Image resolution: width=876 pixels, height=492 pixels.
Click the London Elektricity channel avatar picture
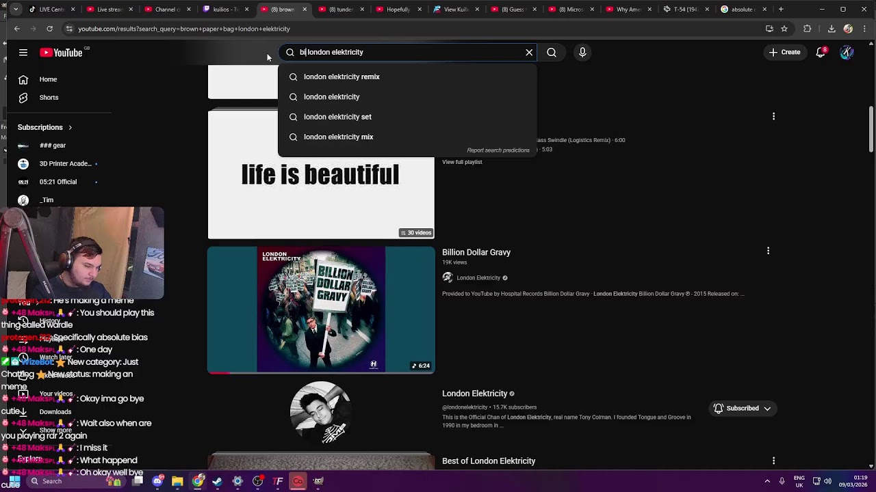(320, 412)
